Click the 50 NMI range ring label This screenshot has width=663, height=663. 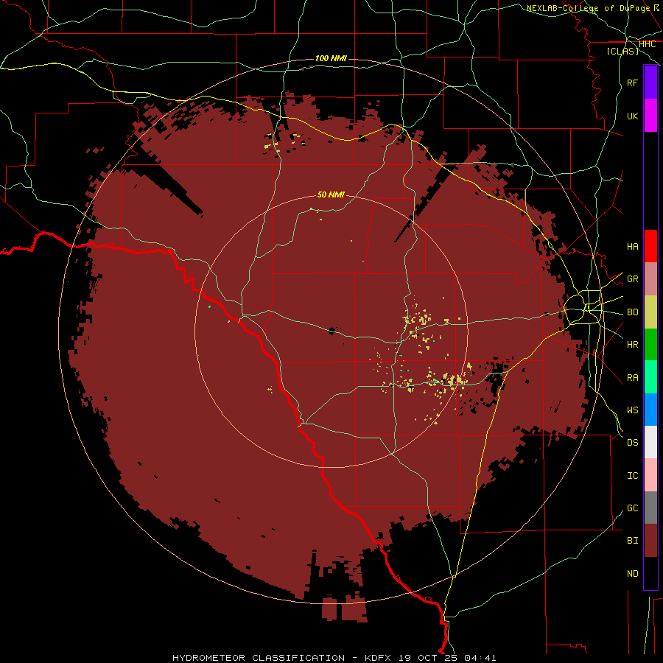point(331,194)
